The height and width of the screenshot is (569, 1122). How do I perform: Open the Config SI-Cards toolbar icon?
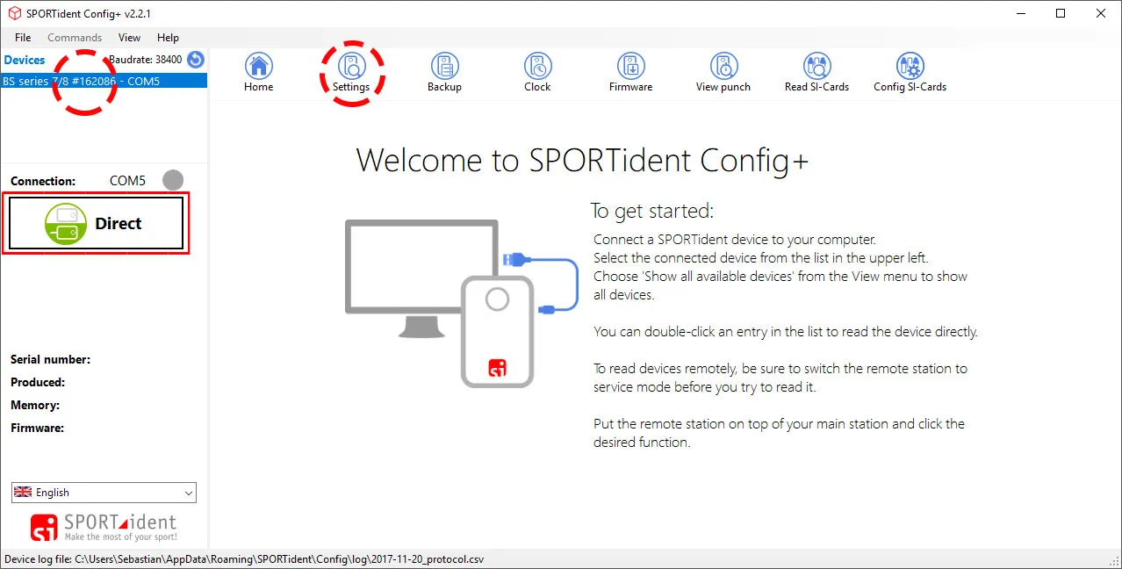coord(910,72)
